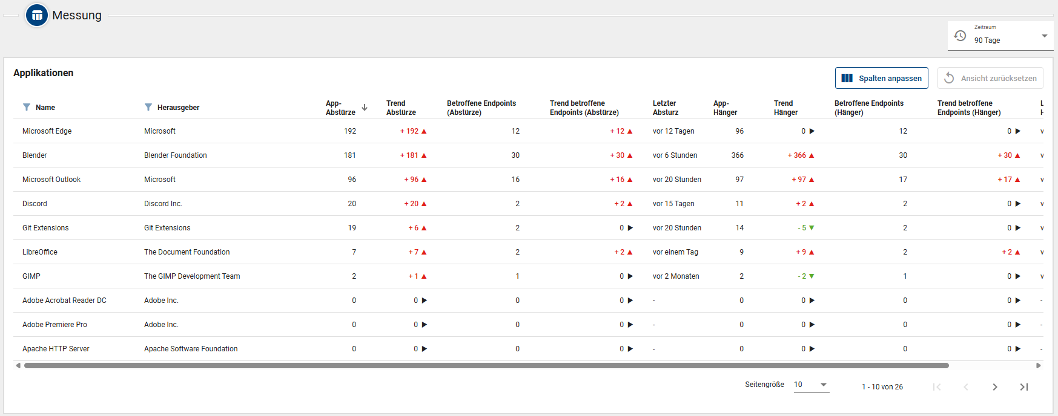Click the Ansicht zurücksetzen button

click(990, 78)
